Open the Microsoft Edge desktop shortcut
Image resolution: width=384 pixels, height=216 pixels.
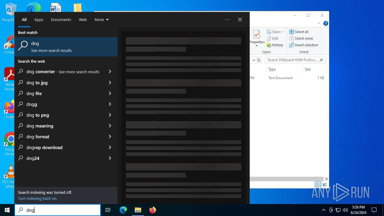coord(33,7)
